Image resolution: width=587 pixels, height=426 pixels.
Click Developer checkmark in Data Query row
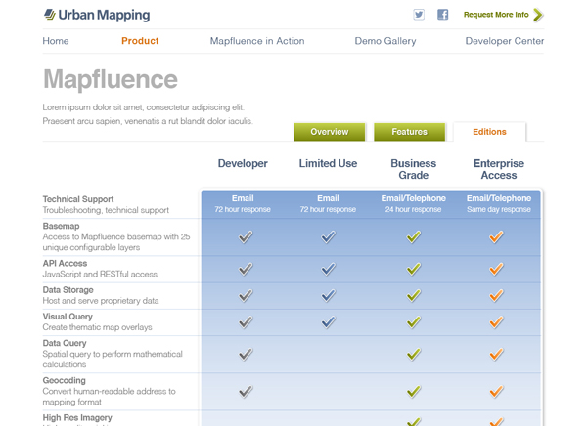[246, 354]
